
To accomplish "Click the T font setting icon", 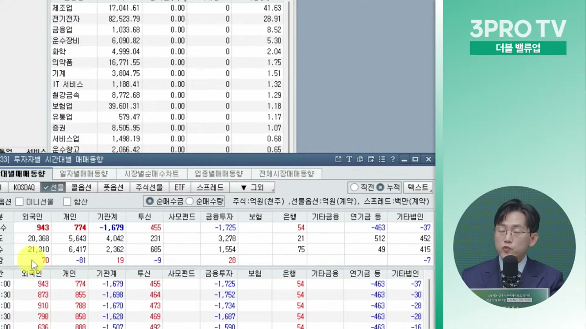I will tap(349, 159).
